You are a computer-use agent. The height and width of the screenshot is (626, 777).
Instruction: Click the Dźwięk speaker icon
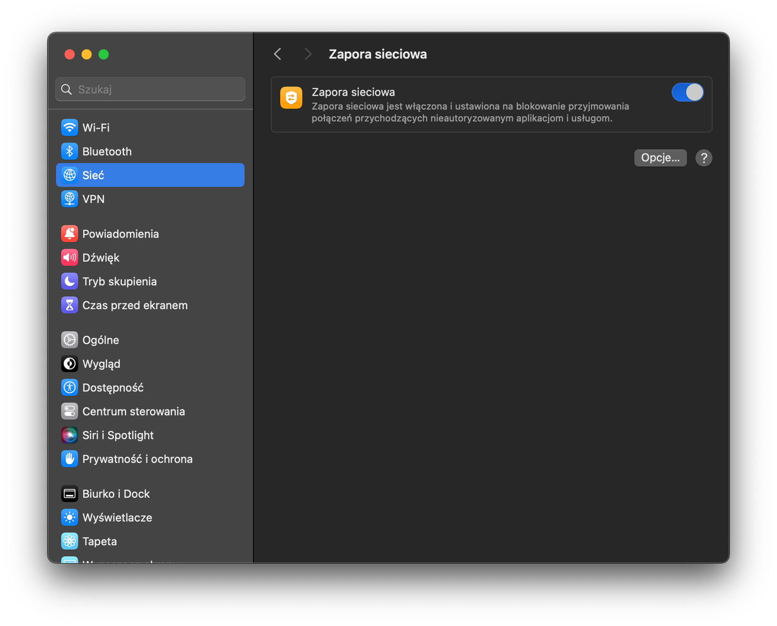[70, 257]
